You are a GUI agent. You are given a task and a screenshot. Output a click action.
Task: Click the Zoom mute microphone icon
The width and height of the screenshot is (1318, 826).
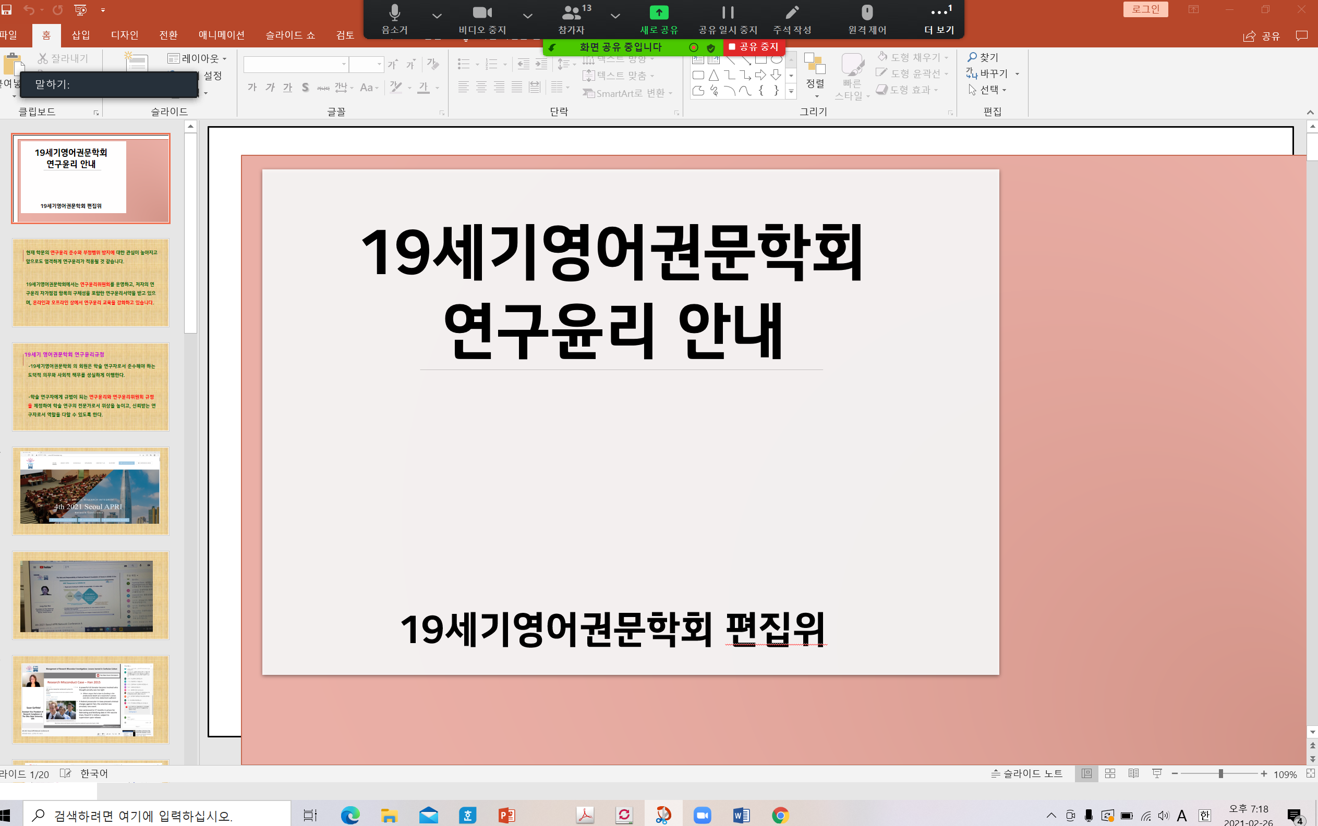[394, 13]
